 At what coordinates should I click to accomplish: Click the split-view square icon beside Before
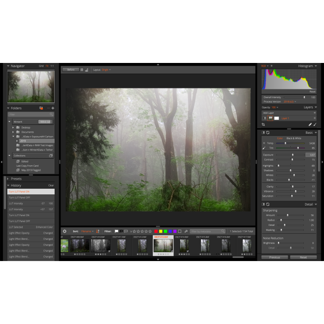pos(82,69)
